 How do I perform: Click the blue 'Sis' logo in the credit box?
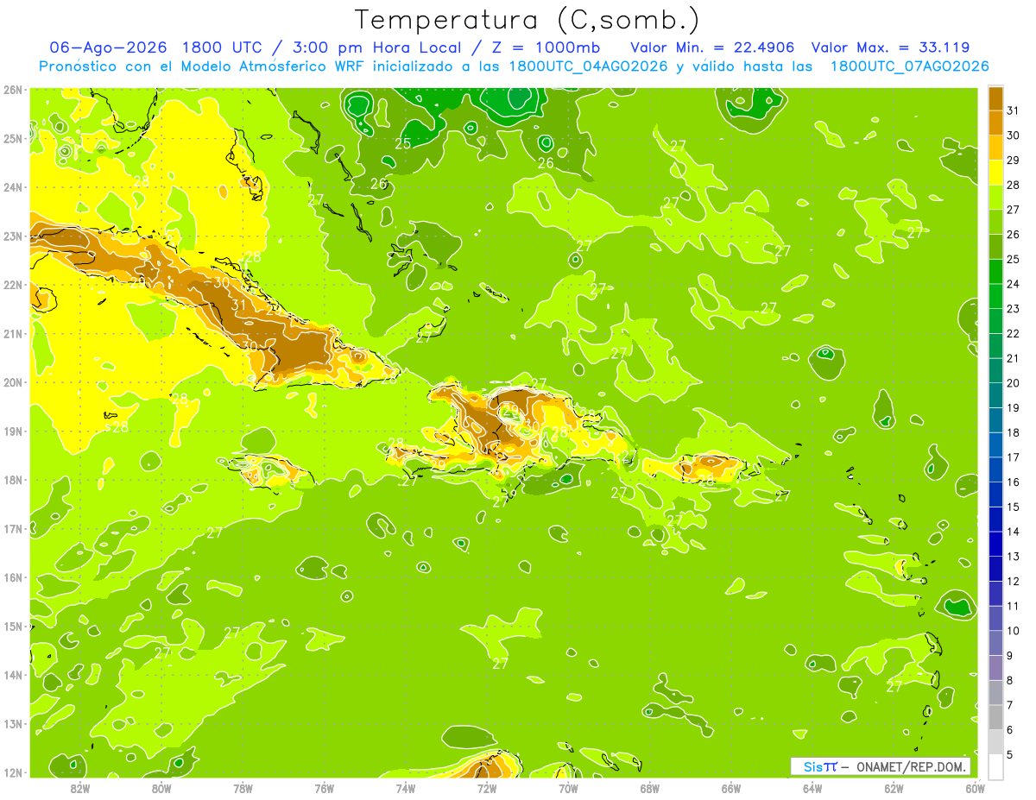(814, 766)
